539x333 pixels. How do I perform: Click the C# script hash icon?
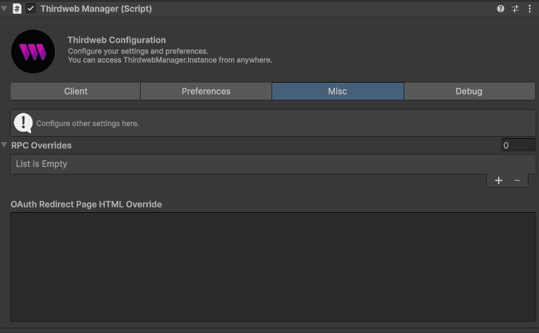tap(17, 9)
